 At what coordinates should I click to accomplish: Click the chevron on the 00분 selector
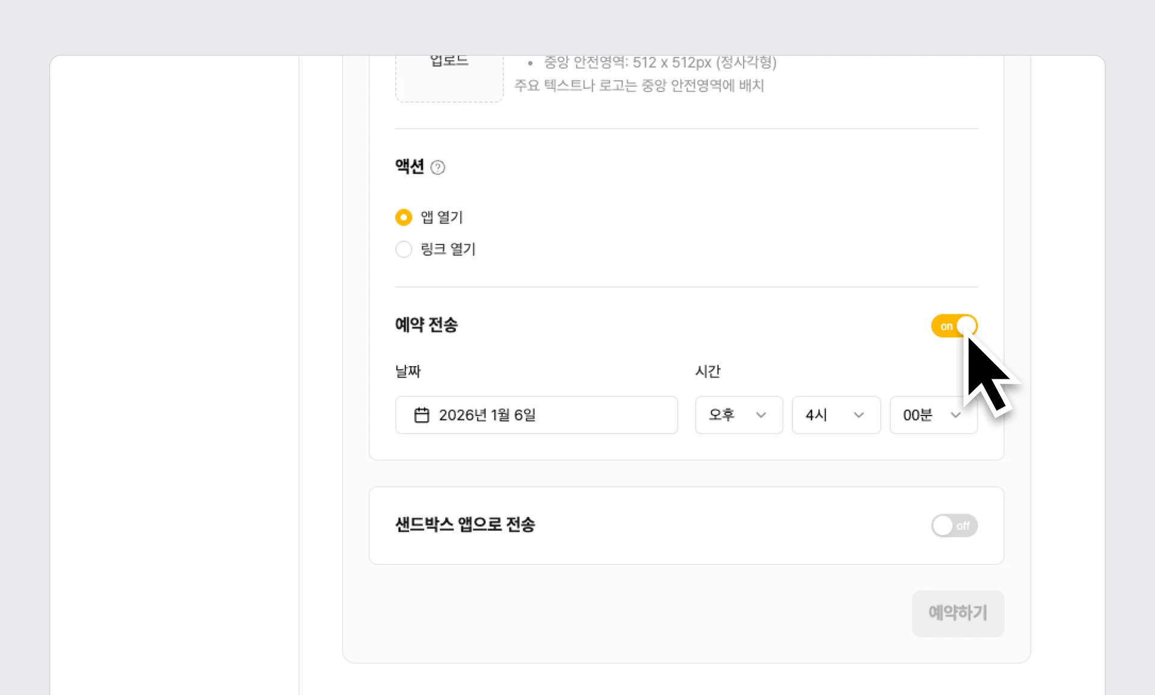pyautogui.click(x=956, y=415)
